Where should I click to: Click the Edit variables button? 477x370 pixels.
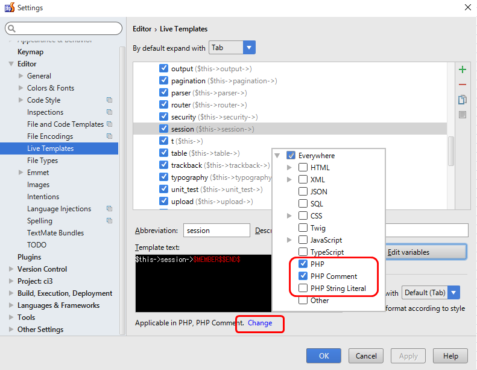(426, 252)
